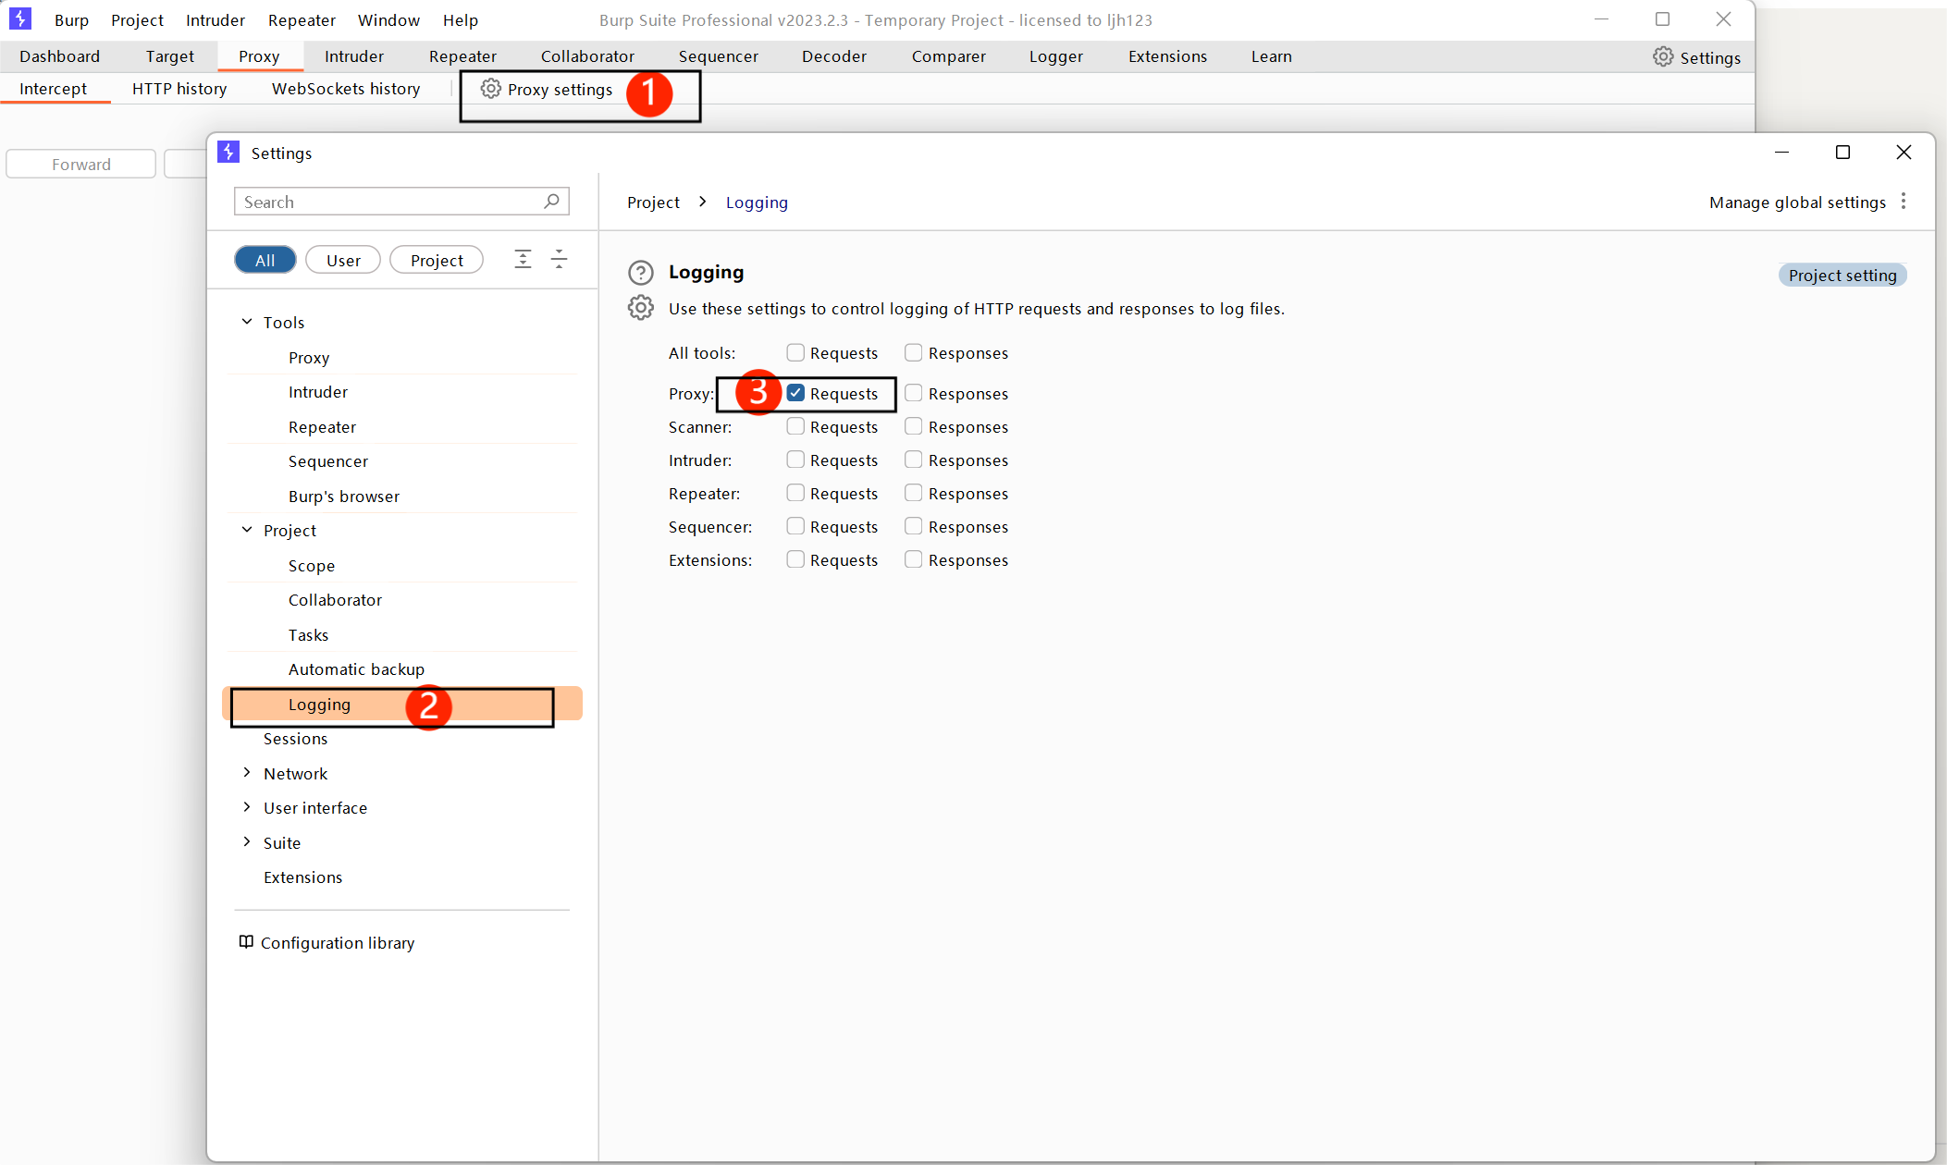
Task: Enable Repeater Requests logging
Action: [795, 493]
